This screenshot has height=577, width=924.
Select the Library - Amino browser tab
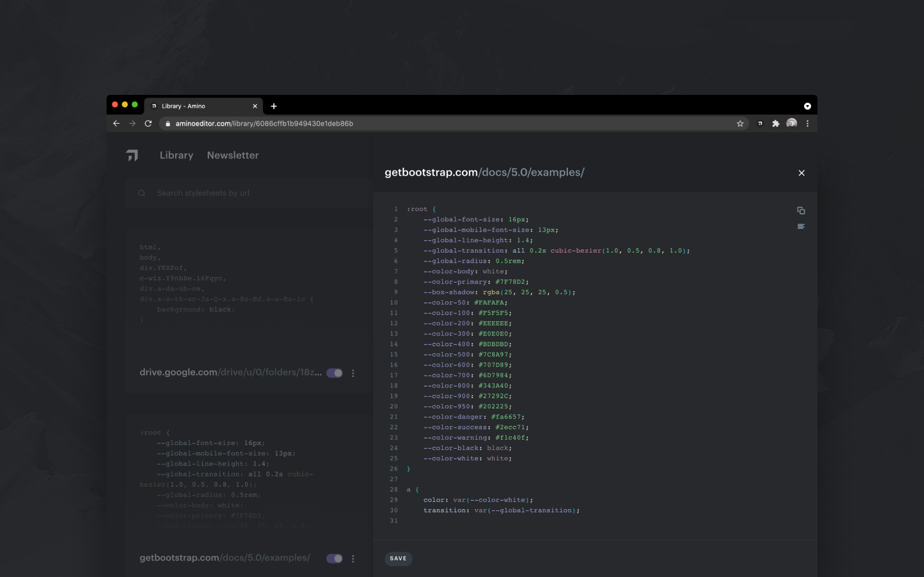pyautogui.click(x=204, y=106)
